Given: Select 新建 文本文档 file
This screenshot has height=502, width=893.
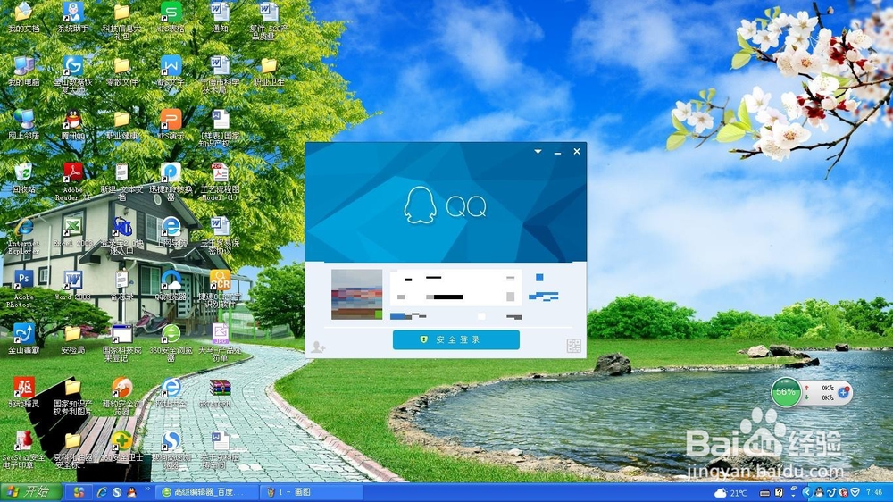Looking at the screenshot, I should (x=121, y=181).
